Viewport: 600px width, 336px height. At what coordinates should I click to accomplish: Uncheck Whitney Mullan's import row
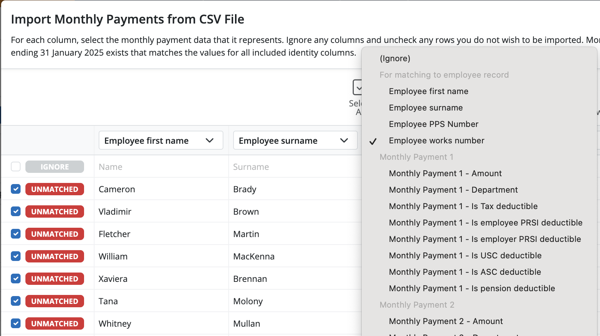[x=15, y=323]
